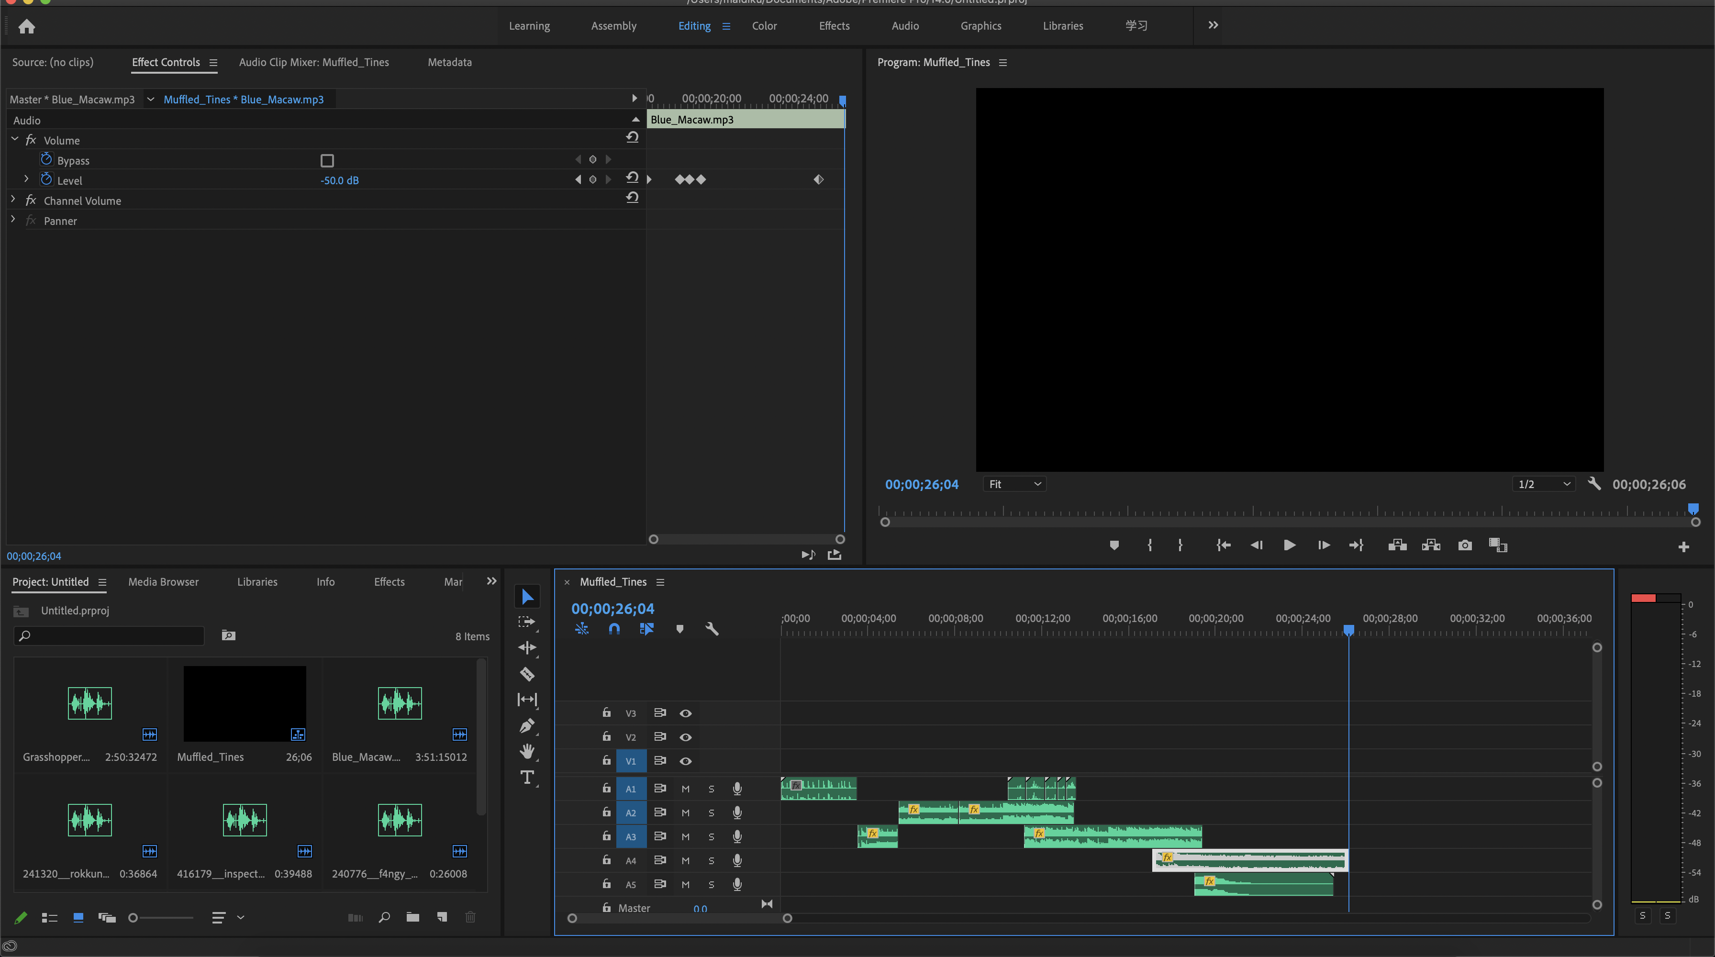
Task: Expand the Channel Volume effect
Action: pyautogui.click(x=12, y=200)
